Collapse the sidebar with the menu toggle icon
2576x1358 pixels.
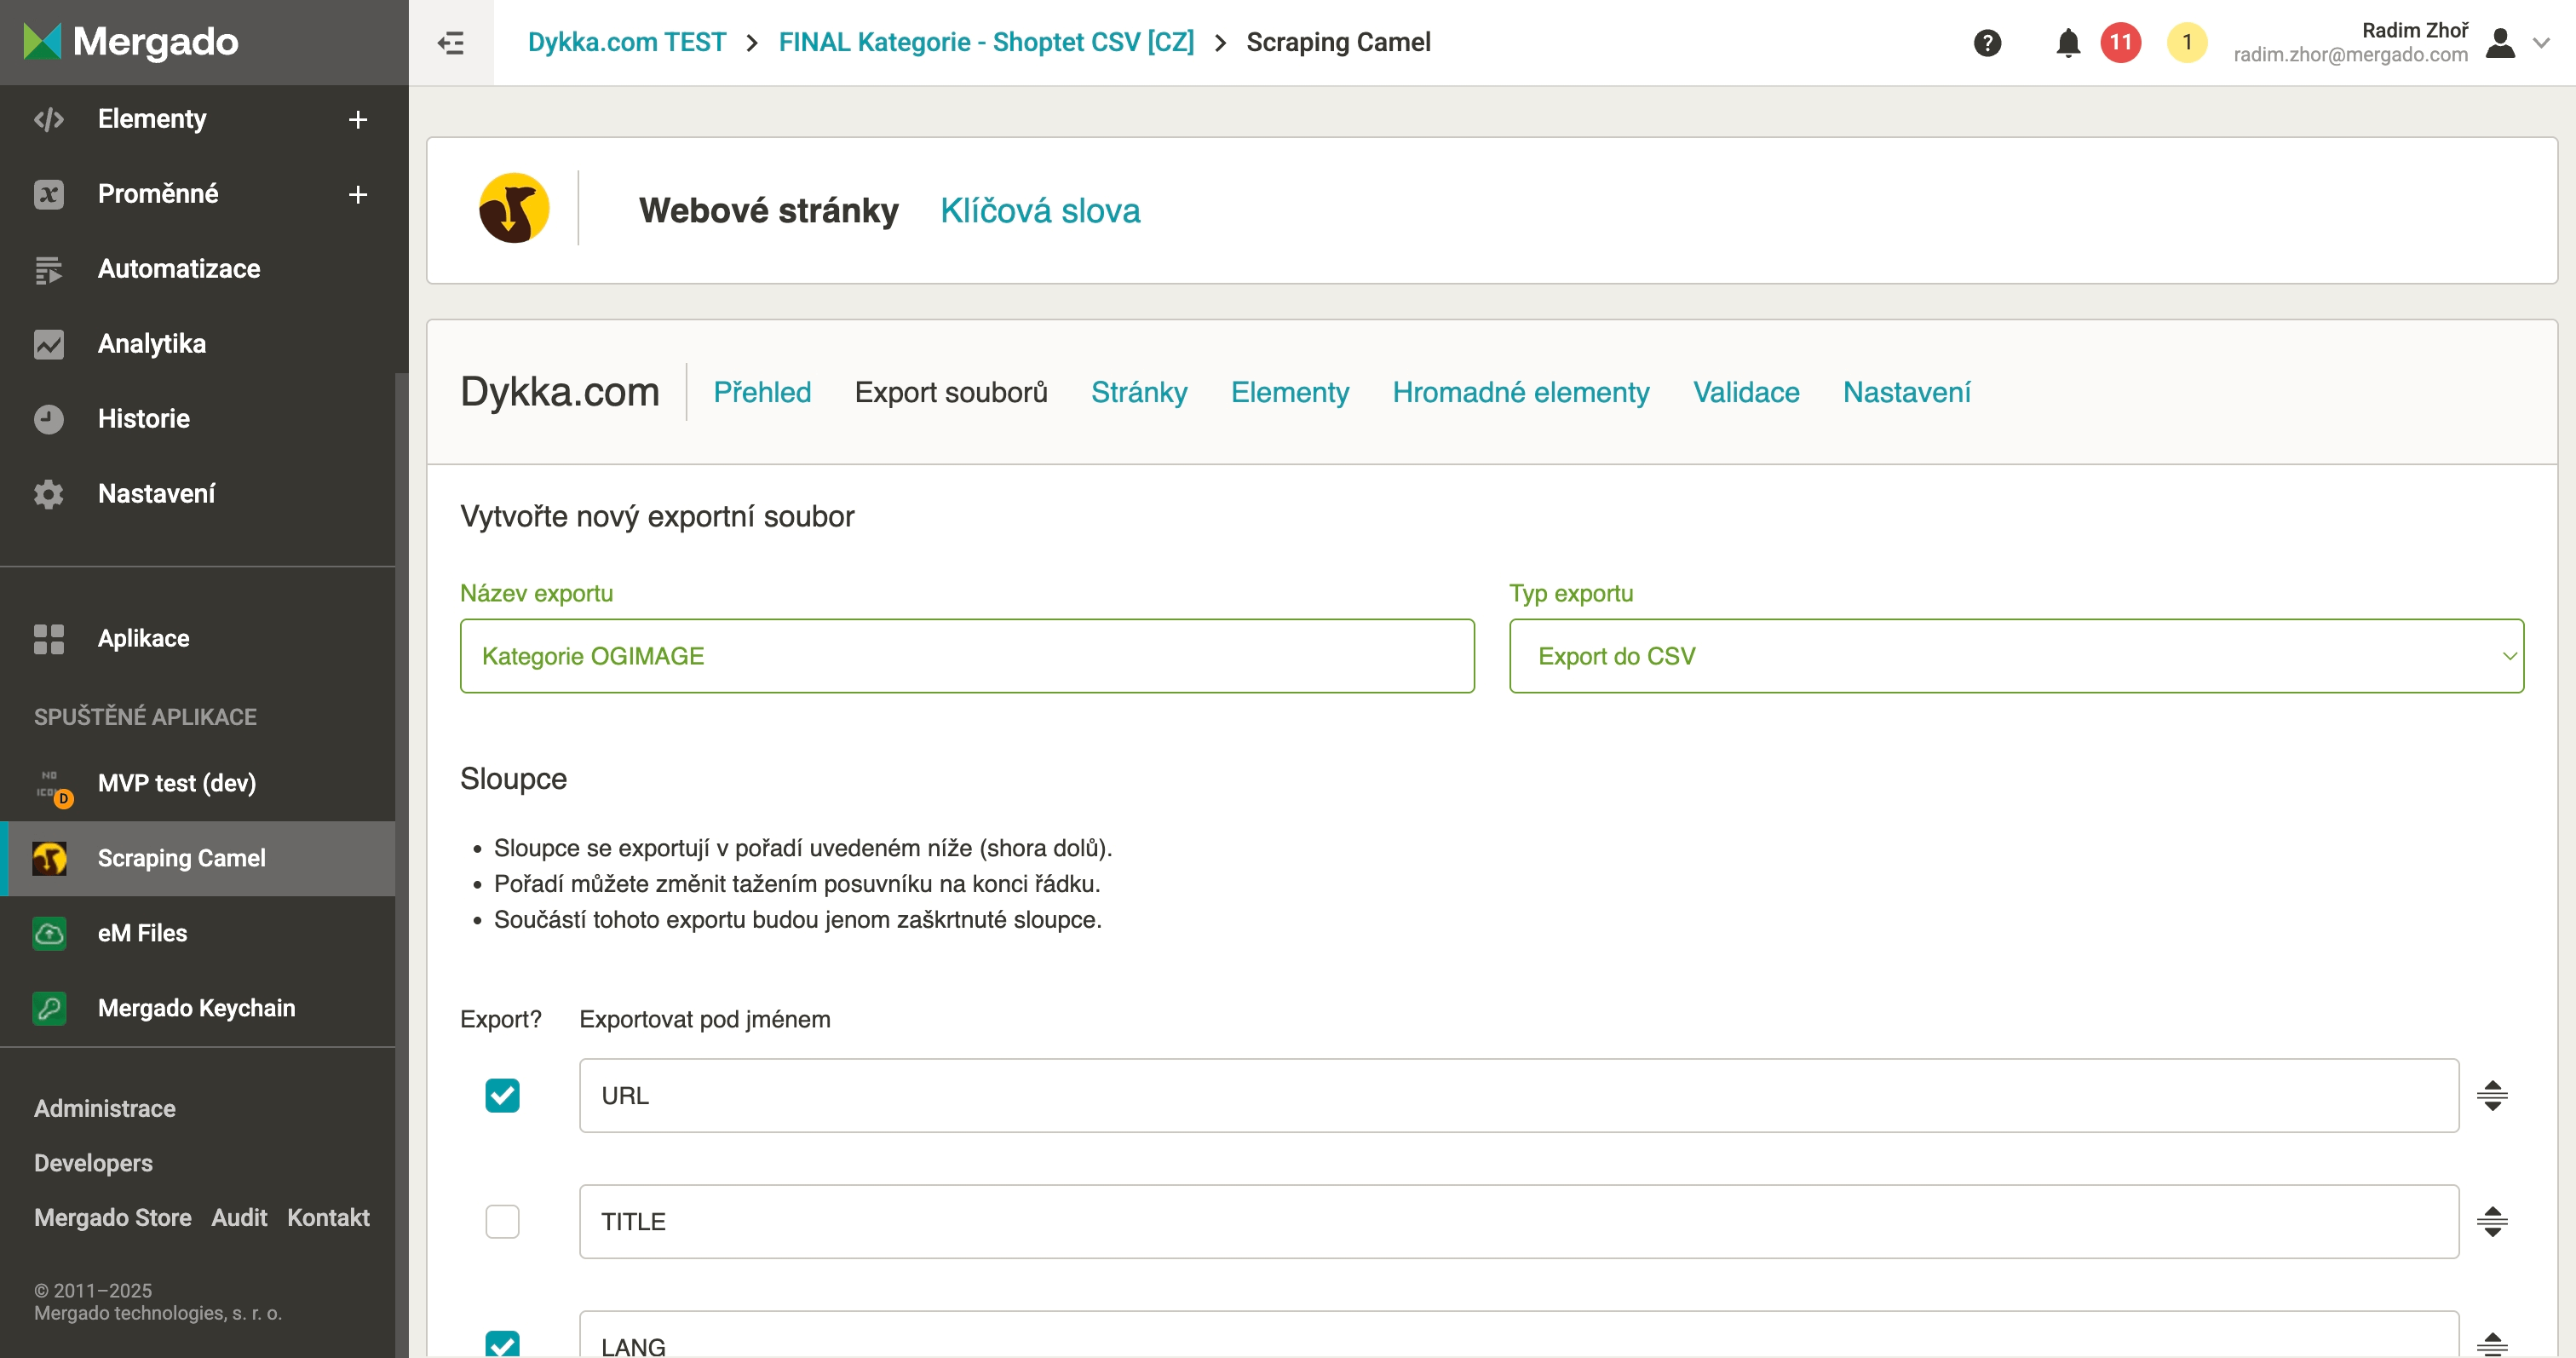451,43
